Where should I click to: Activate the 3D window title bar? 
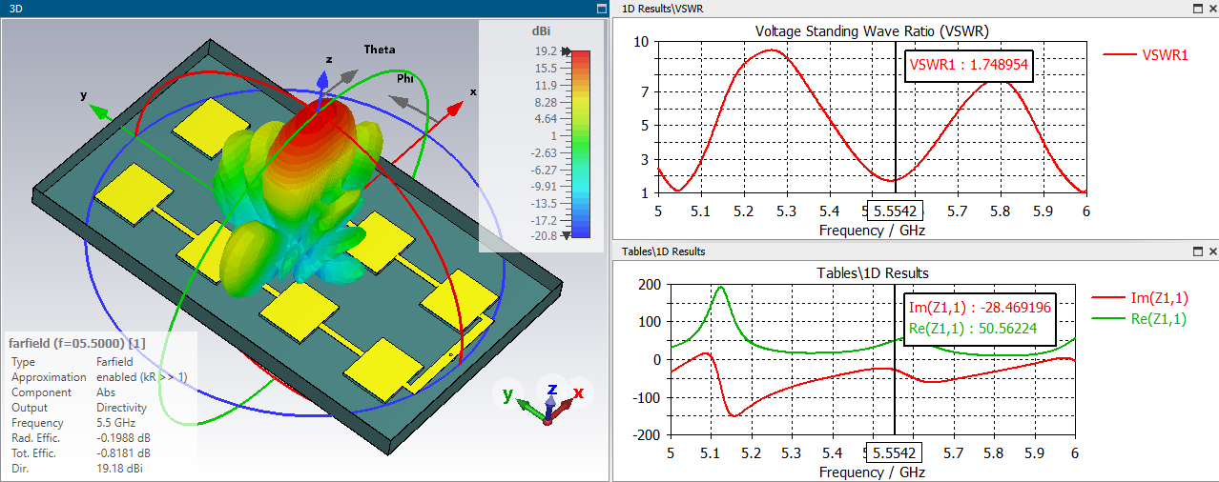coord(286,9)
